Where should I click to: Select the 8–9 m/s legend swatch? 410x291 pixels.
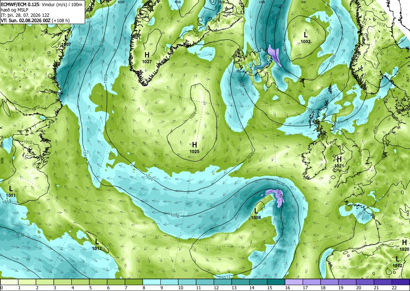pyautogui.click(x=151, y=282)
